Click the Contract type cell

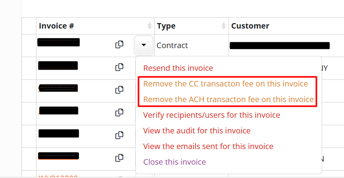coord(172,45)
